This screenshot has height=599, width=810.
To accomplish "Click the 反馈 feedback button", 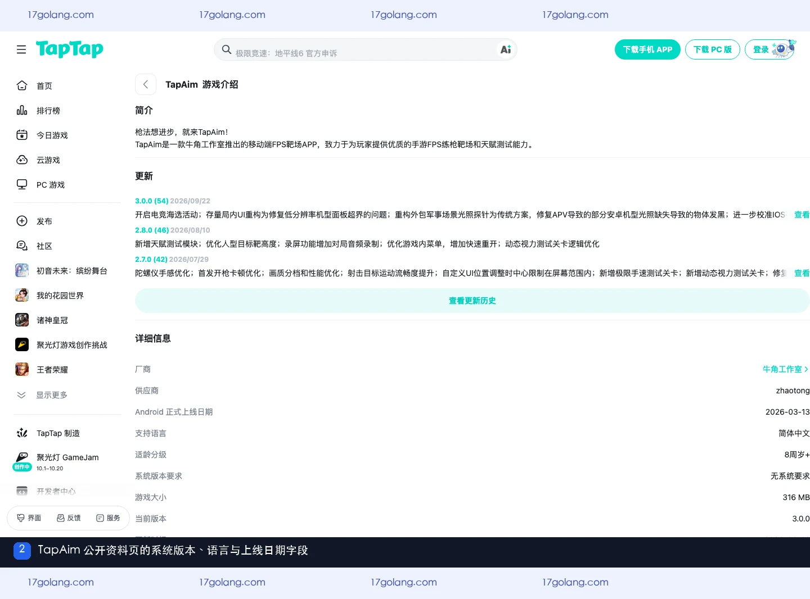I will [69, 518].
